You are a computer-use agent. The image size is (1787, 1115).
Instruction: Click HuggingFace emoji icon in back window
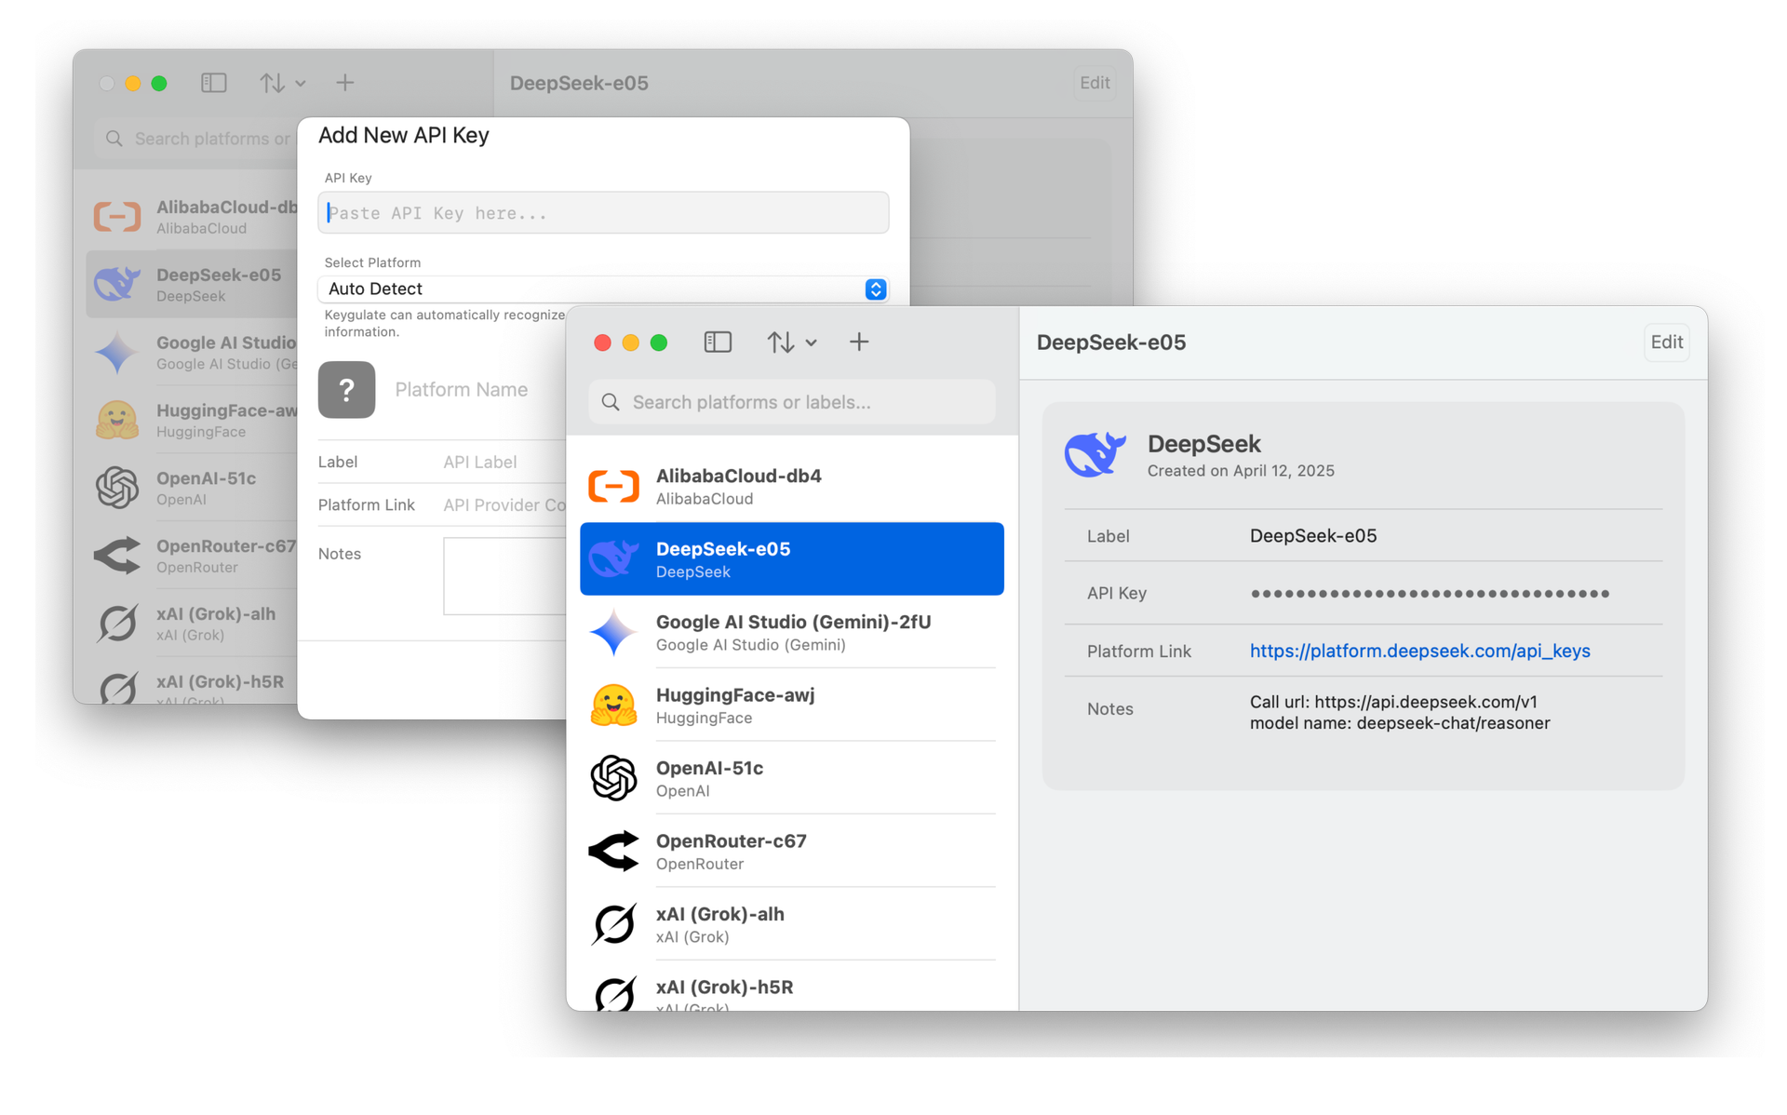(117, 421)
